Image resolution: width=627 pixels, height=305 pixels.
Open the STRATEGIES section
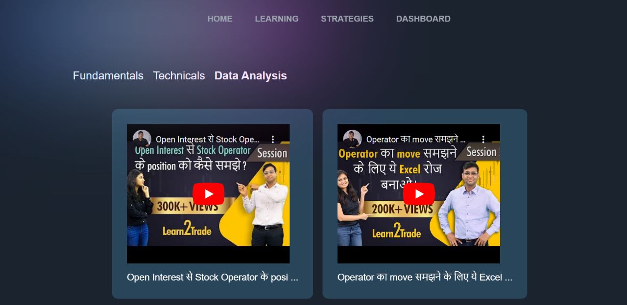[x=347, y=19]
